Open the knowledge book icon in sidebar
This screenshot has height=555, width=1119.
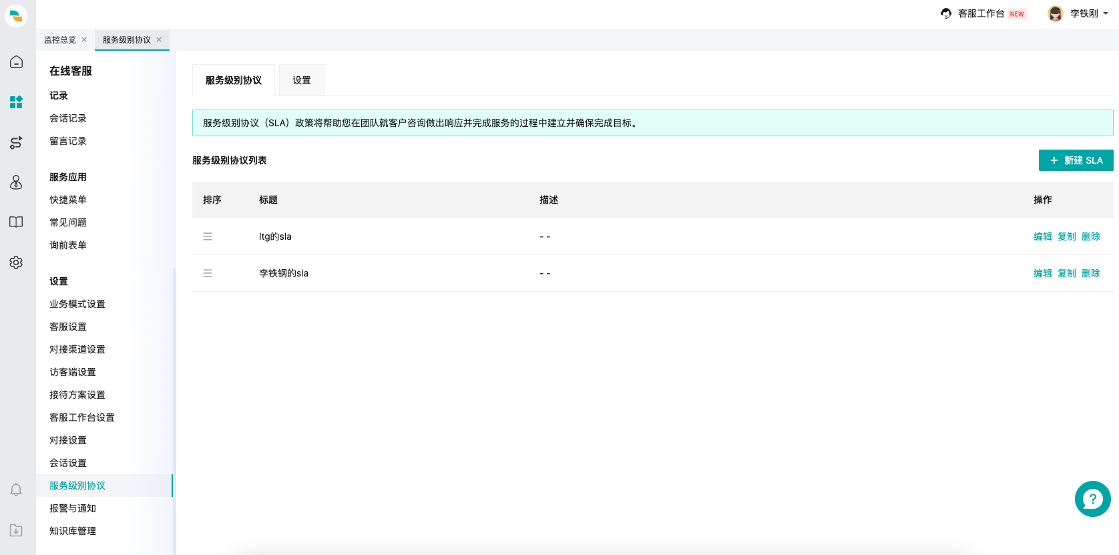coord(16,222)
